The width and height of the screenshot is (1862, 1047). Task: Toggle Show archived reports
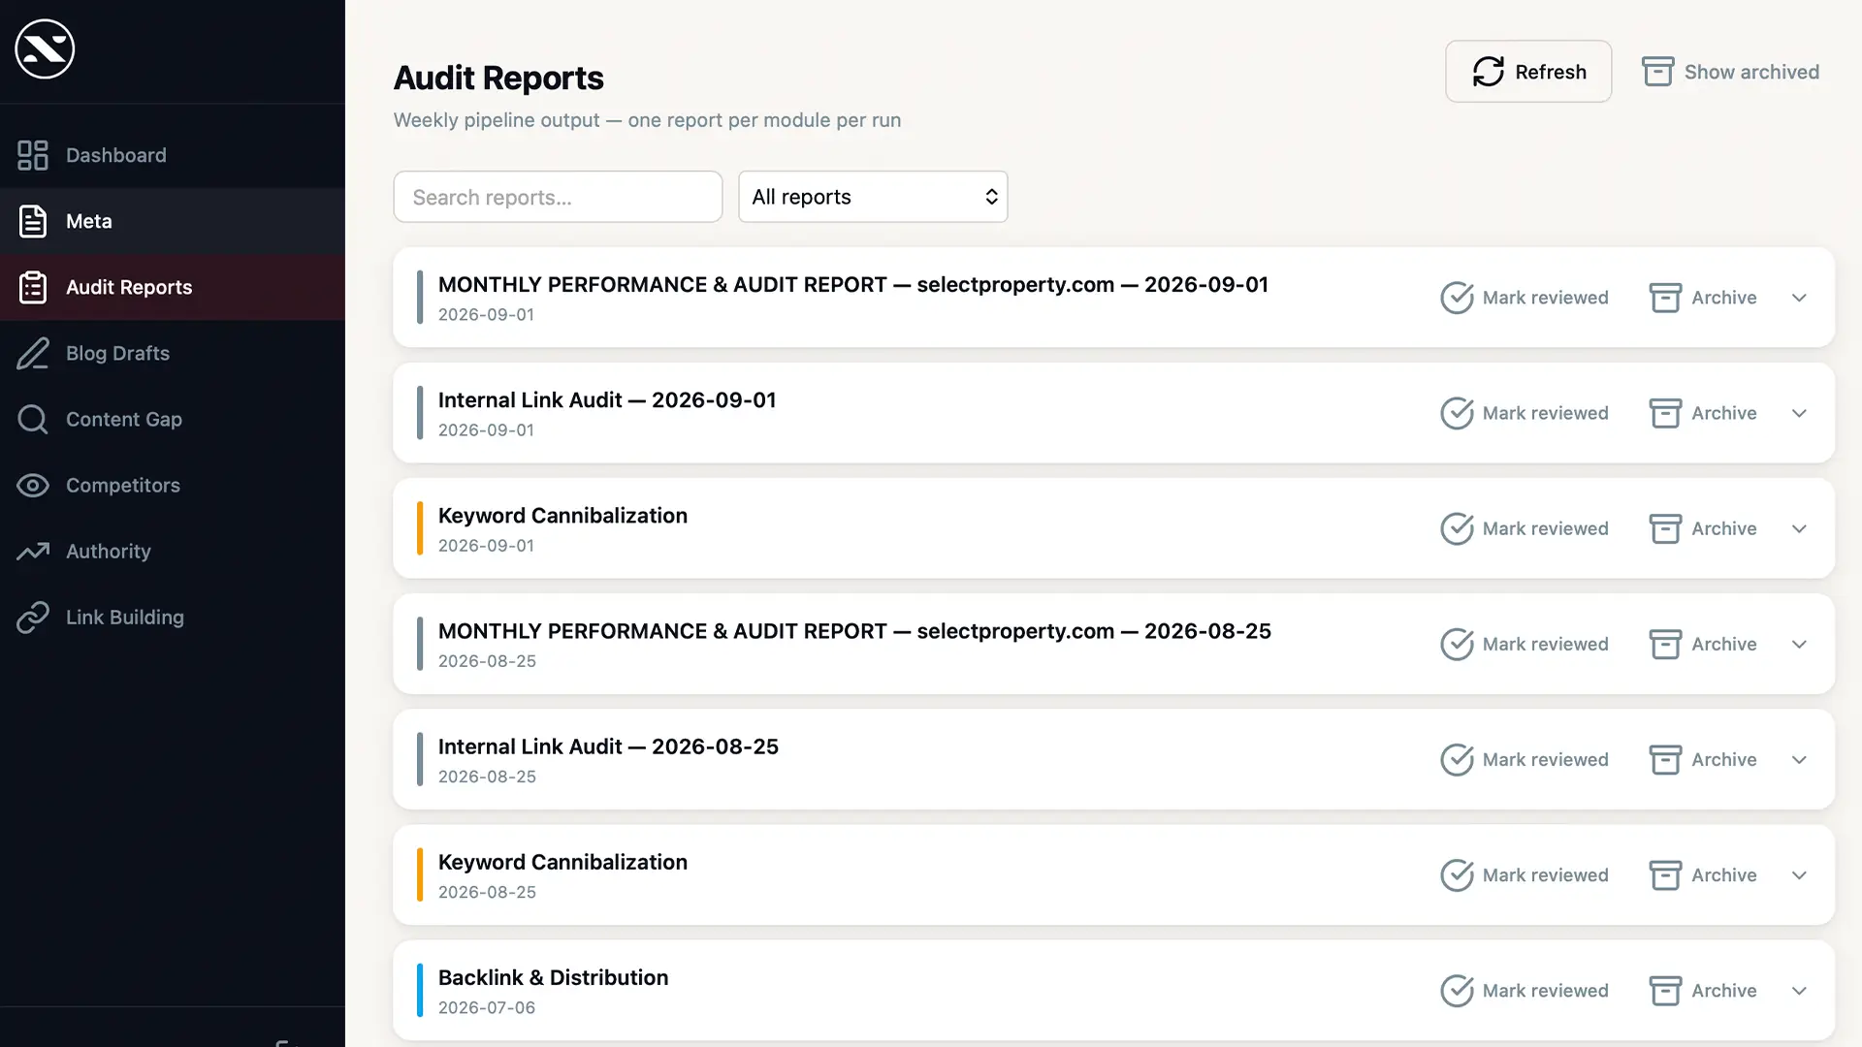[x=1730, y=72]
